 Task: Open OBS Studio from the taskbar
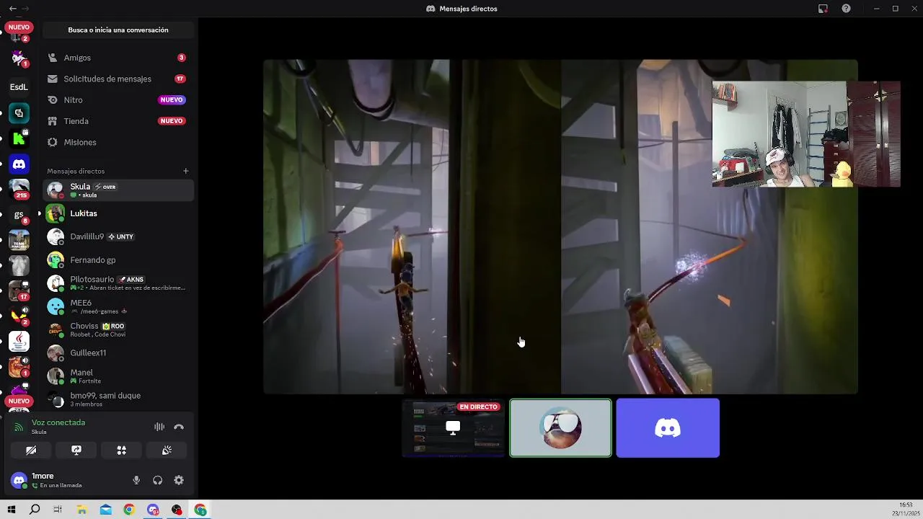pos(177,510)
